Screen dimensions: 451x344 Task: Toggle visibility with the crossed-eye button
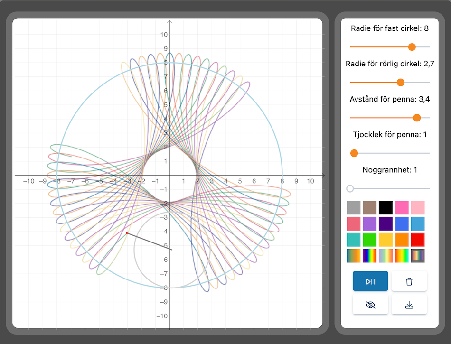370,305
